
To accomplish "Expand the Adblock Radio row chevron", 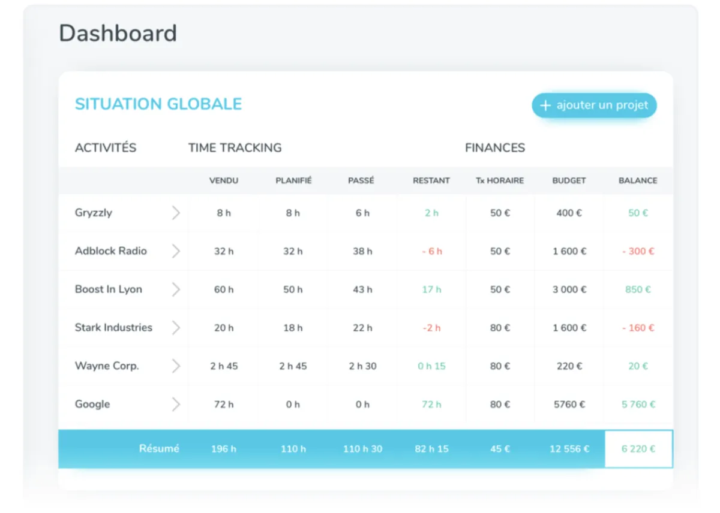I will point(176,251).
